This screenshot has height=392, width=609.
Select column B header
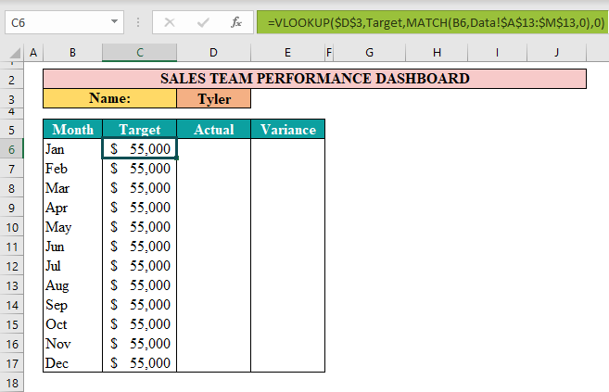point(72,53)
